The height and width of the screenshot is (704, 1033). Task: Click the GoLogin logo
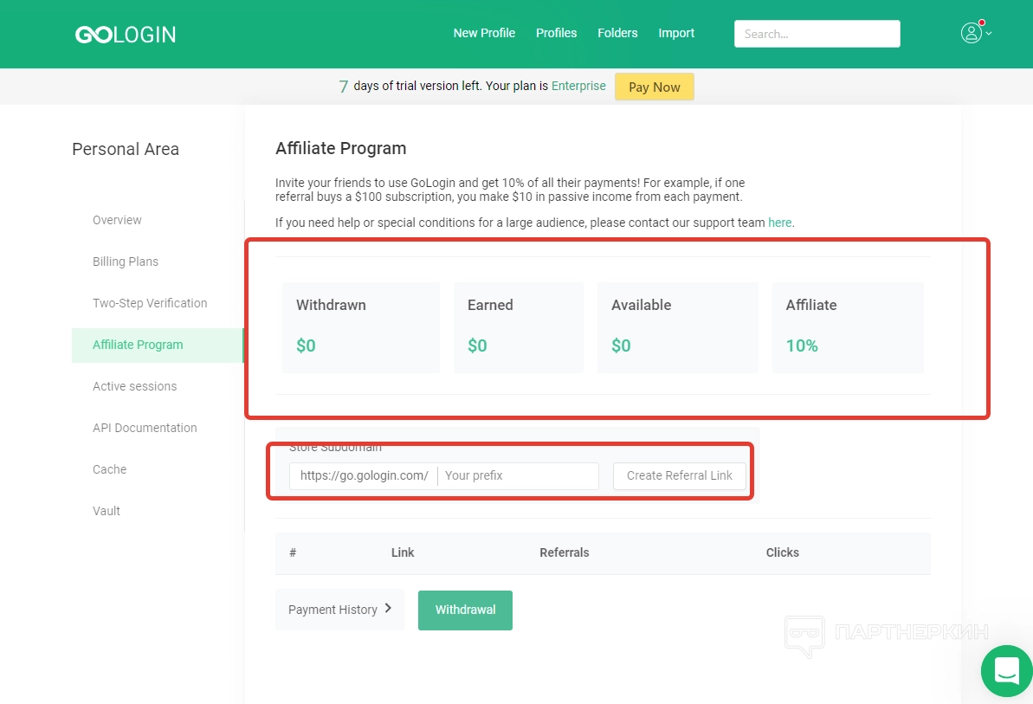click(x=126, y=35)
